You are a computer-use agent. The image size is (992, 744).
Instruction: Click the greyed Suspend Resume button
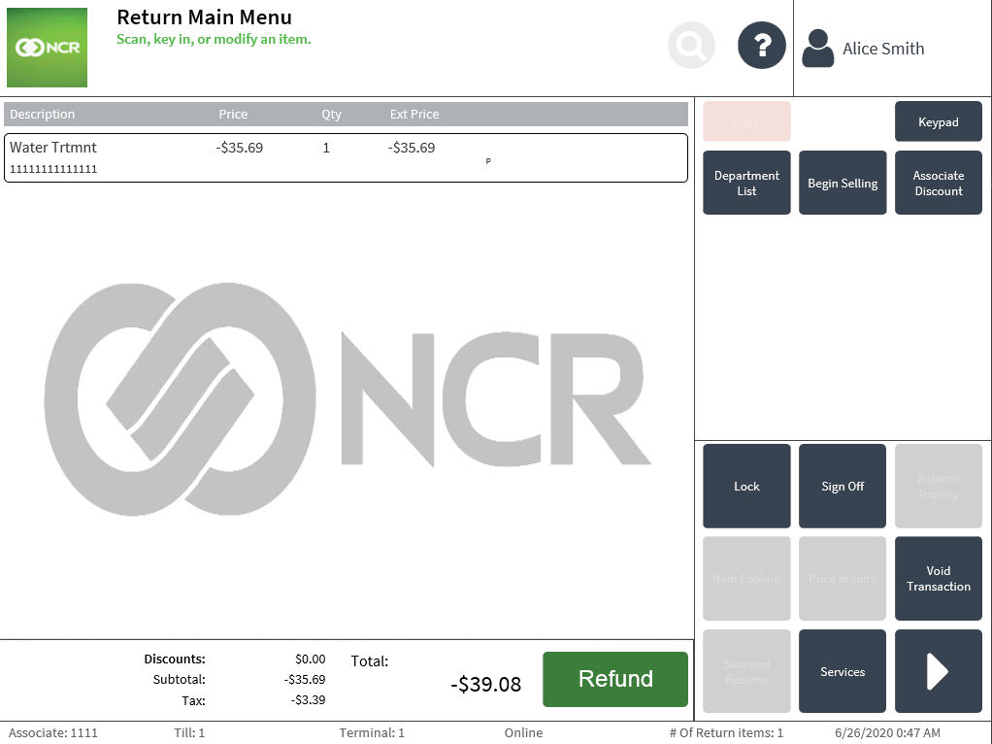(746, 671)
